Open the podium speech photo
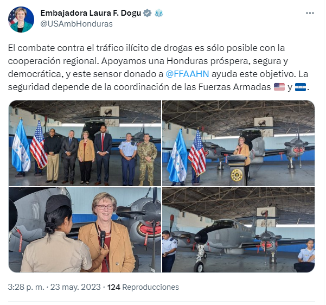Image resolution: width=326 pixels, height=305 pixels. point(238,143)
